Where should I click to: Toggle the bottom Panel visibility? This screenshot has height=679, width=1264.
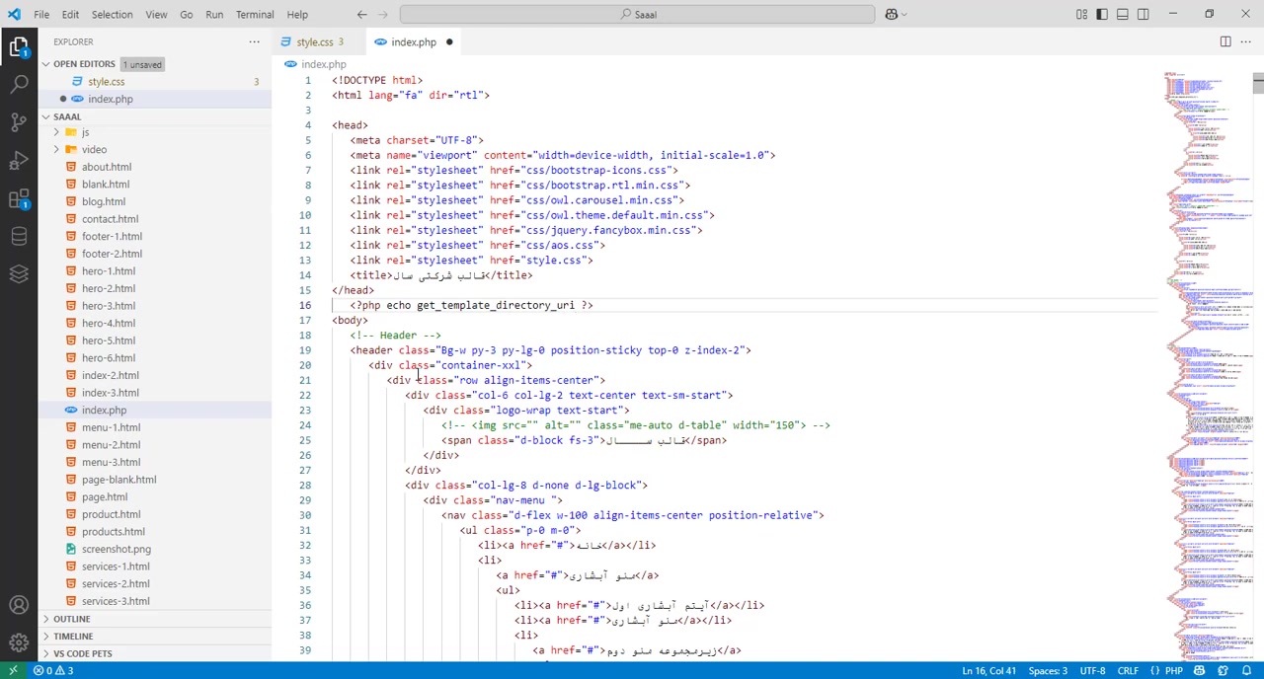pyautogui.click(x=1123, y=14)
